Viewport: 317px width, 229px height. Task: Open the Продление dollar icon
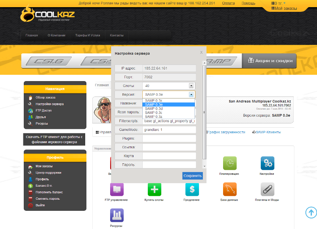coord(192,189)
